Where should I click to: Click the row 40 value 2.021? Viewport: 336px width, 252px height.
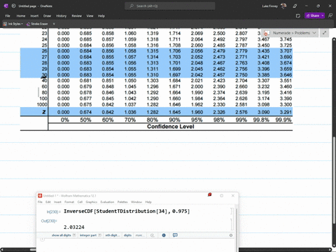(197, 80)
